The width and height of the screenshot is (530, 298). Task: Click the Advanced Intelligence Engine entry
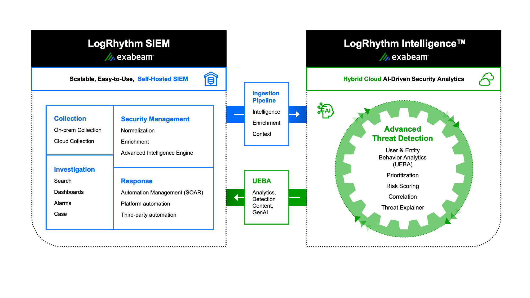(157, 153)
